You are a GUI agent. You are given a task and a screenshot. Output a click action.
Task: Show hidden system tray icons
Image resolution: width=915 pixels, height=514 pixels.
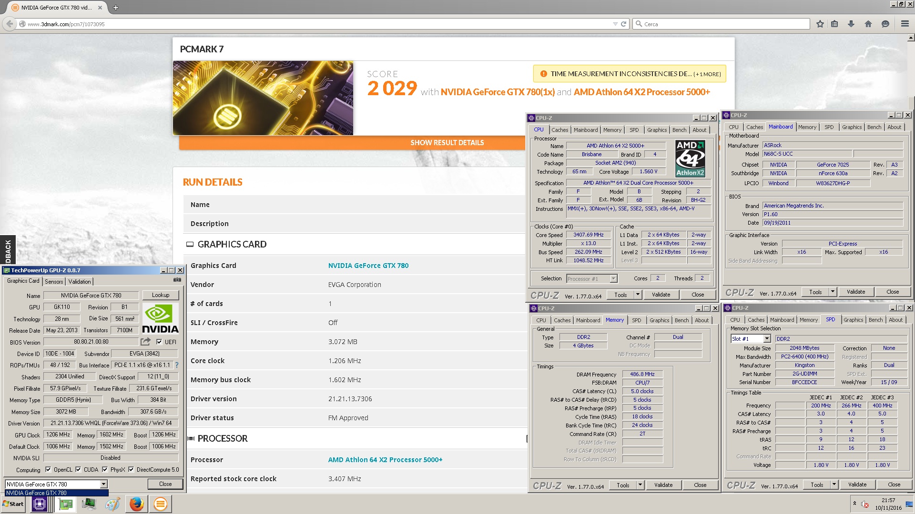click(854, 504)
